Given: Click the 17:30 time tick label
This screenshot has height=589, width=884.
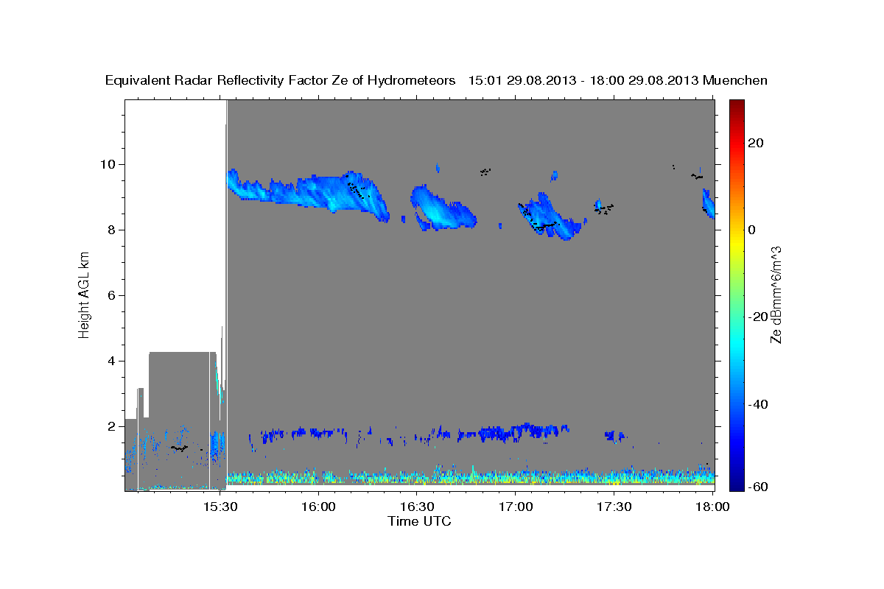Looking at the screenshot, I should [x=614, y=507].
